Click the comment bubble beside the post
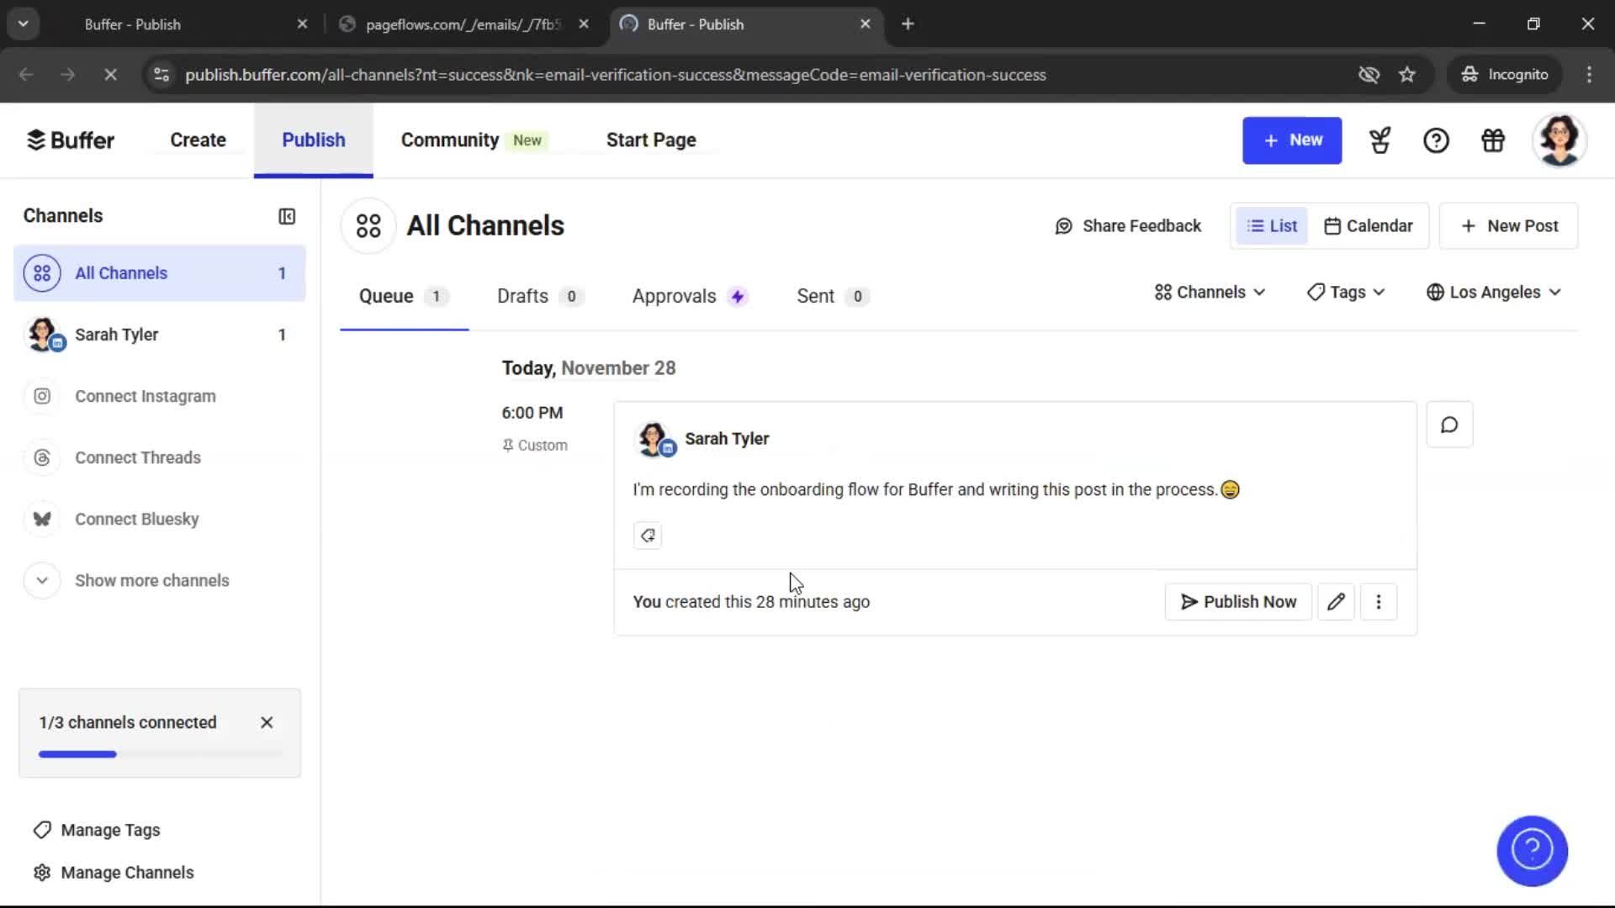 1448,425
